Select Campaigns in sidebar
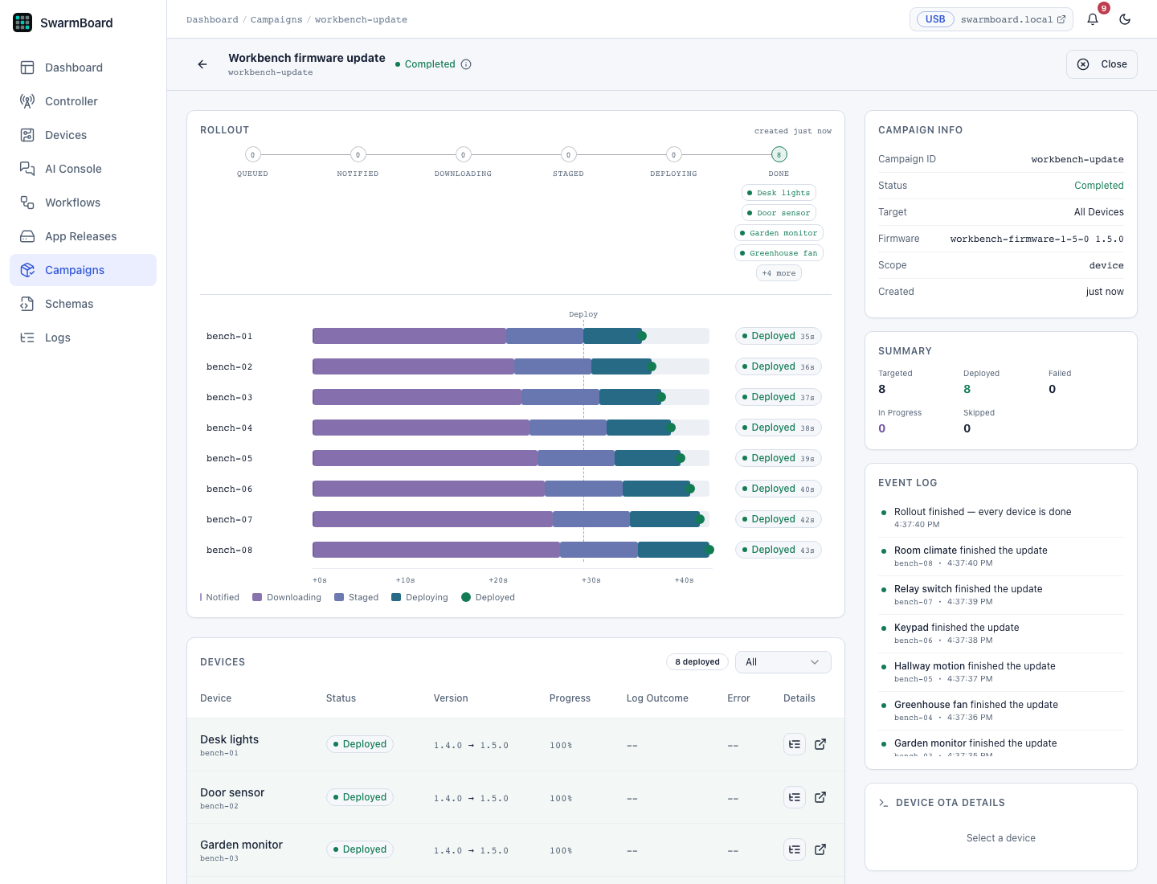Viewport: 1157px width, 884px height. 83,270
